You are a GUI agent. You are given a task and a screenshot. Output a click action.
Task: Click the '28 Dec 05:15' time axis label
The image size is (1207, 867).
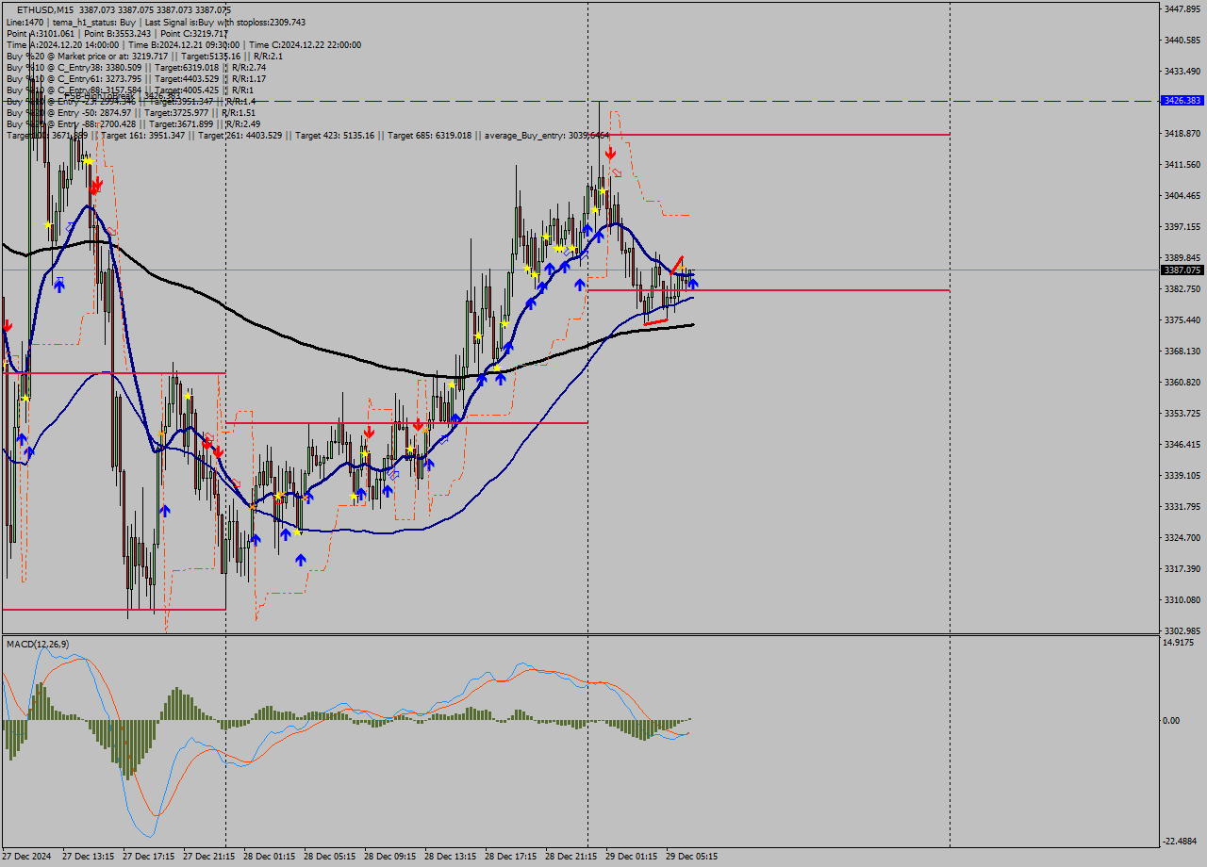(330, 857)
